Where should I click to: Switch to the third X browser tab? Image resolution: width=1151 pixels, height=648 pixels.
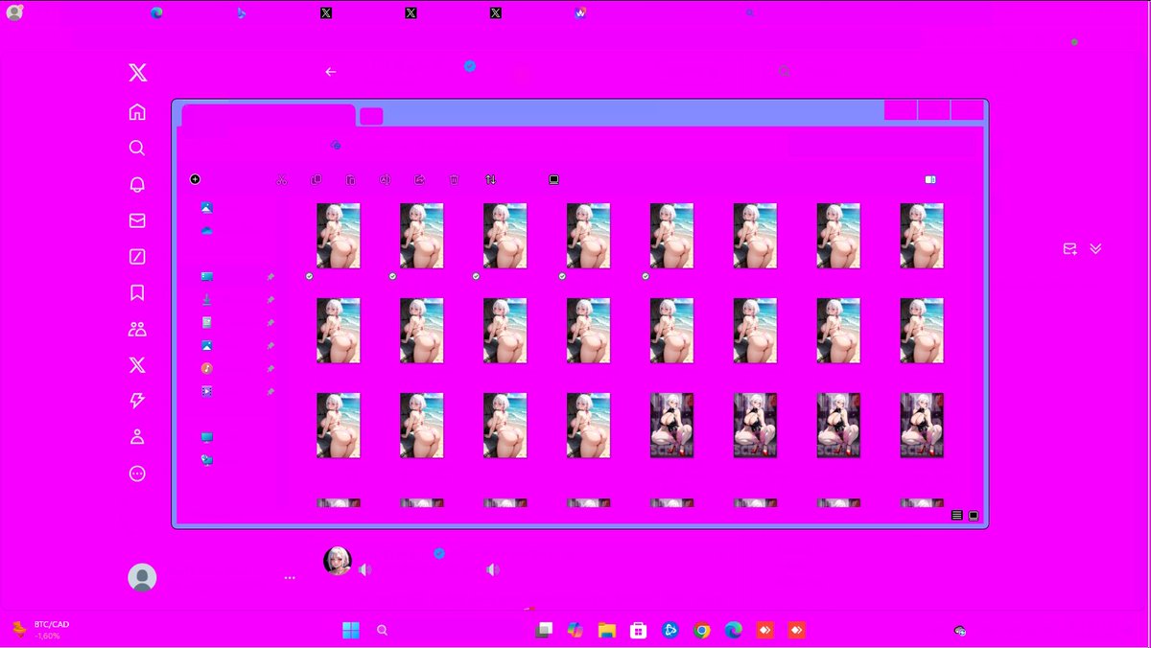click(495, 13)
